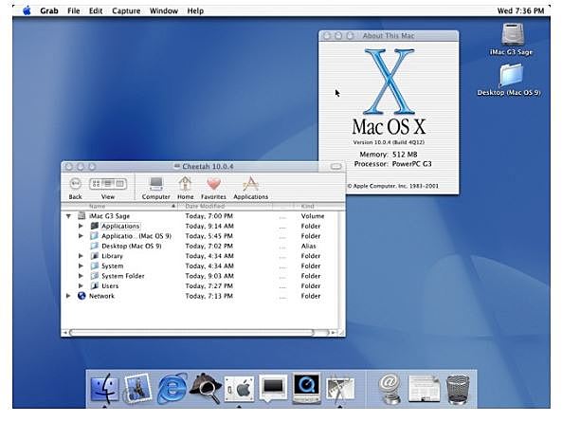Collapse the iMac G3 Sage volume
The width and height of the screenshot is (562, 422).
point(68,216)
